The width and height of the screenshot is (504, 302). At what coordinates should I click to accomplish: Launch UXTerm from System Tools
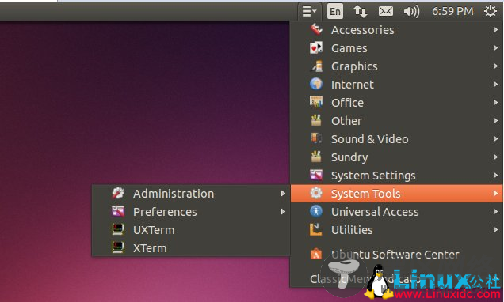coord(191,229)
